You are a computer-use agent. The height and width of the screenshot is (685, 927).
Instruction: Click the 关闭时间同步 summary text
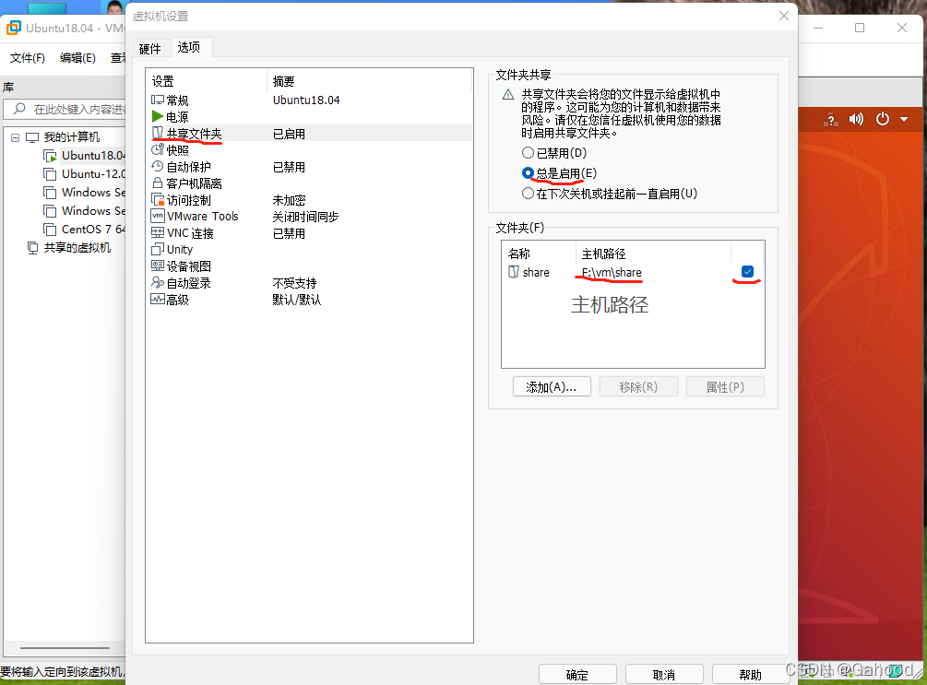[x=305, y=217]
